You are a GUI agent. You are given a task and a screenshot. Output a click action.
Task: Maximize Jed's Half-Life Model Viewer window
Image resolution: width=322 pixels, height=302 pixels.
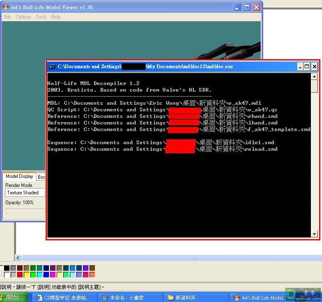tap(247, 7)
